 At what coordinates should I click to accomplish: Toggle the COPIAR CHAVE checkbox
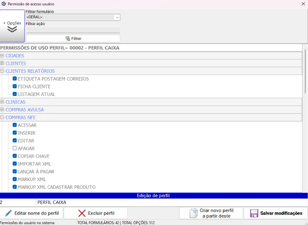pyautogui.click(x=15, y=156)
